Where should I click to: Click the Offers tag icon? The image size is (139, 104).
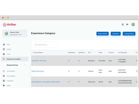(x=4, y=85)
